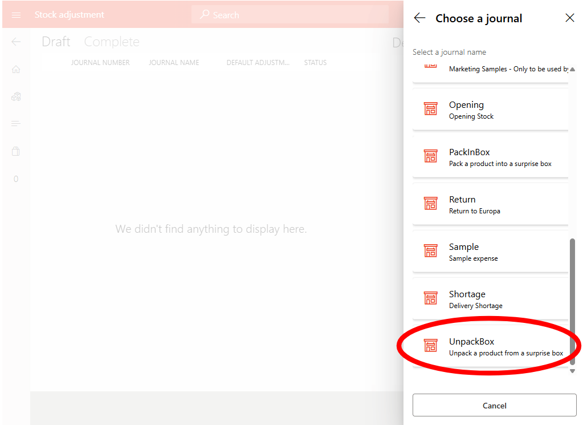
Task: Click the lines list icon in sidebar
Action: pos(16,124)
